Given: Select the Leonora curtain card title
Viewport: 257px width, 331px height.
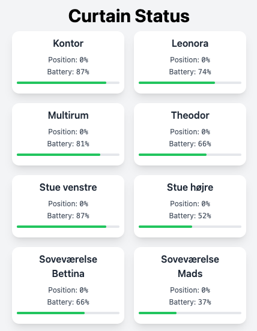Looking at the screenshot, I should point(190,43).
